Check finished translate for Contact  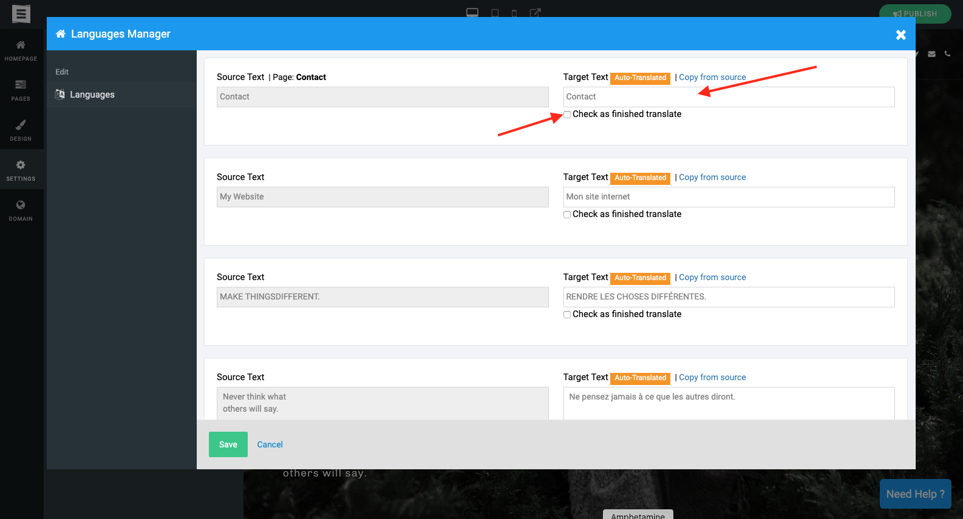click(567, 115)
